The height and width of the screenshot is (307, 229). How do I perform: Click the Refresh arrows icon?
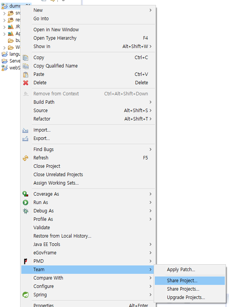[x=26, y=158]
